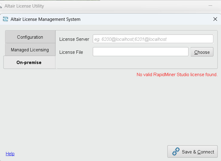The width and height of the screenshot is (221, 161).
Task: Minimize the Altair License Utility window
Action: tap(210, 6)
